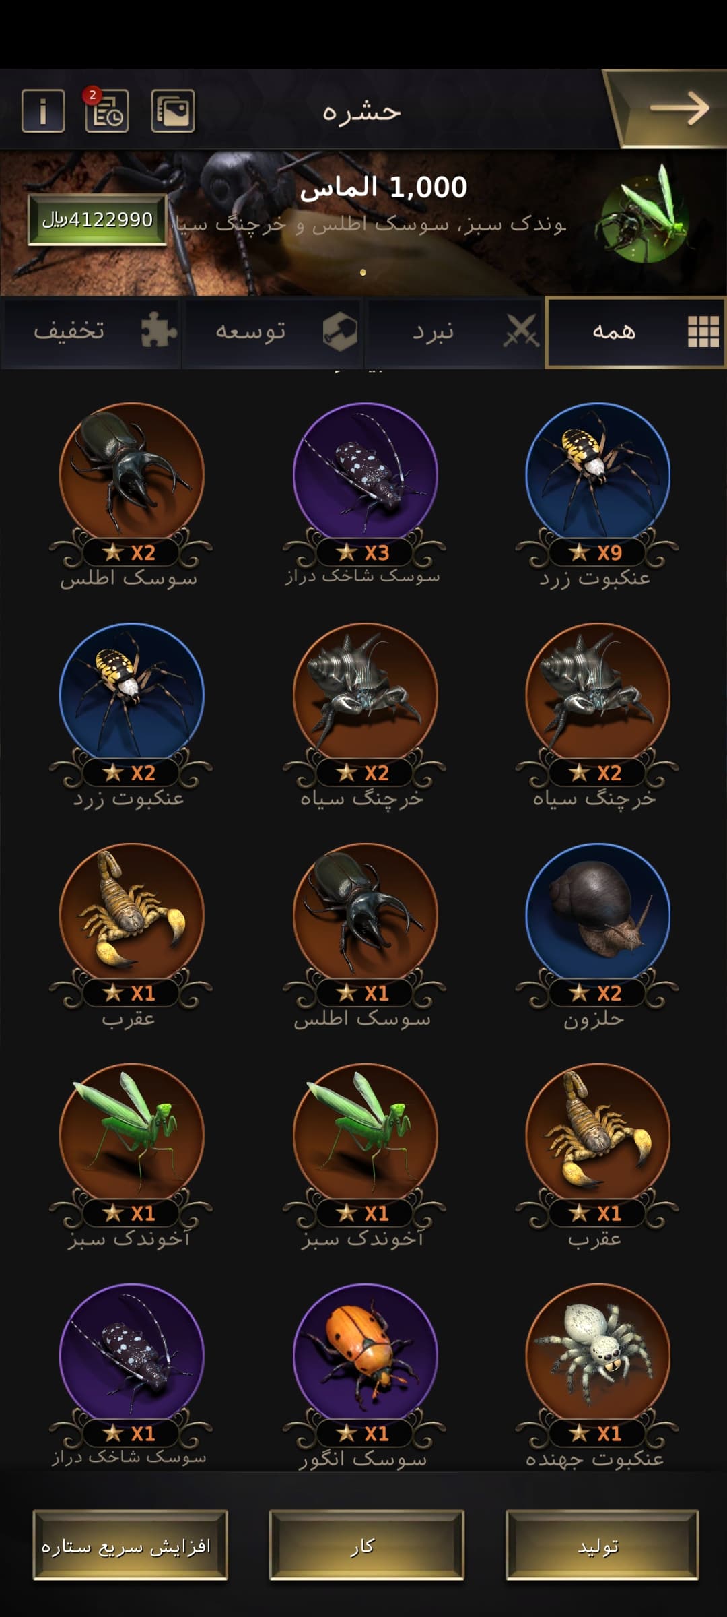Open the توسعه (Development) tab
Viewport: 727px width, 1617px height.
(273, 332)
